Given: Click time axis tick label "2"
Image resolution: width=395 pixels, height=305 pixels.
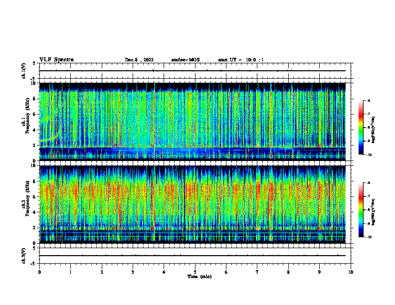Looking at the screenshot, I should click(x=102, y=272).
